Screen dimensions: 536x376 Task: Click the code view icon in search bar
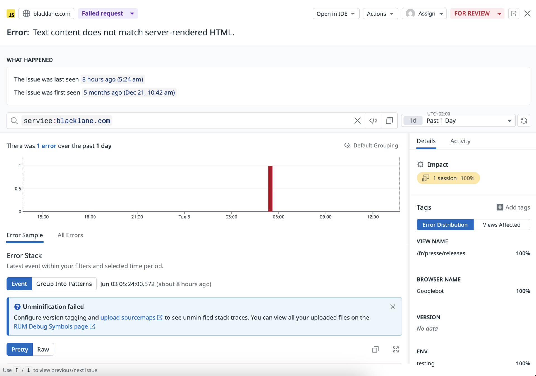click(x=373, y=121)
